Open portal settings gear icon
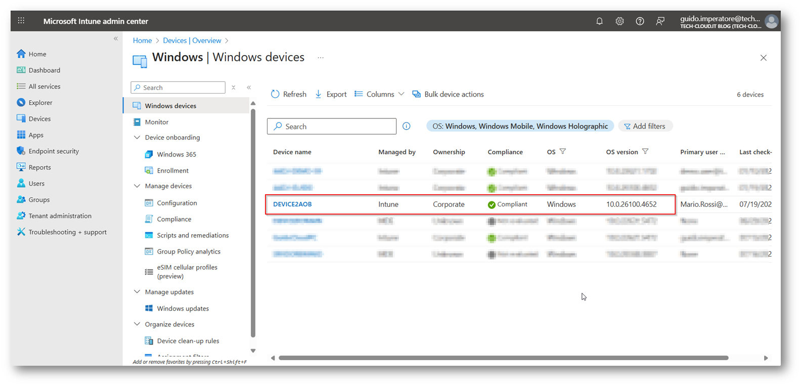The height and width of the screenshot is (387, 802). point(619,21)
